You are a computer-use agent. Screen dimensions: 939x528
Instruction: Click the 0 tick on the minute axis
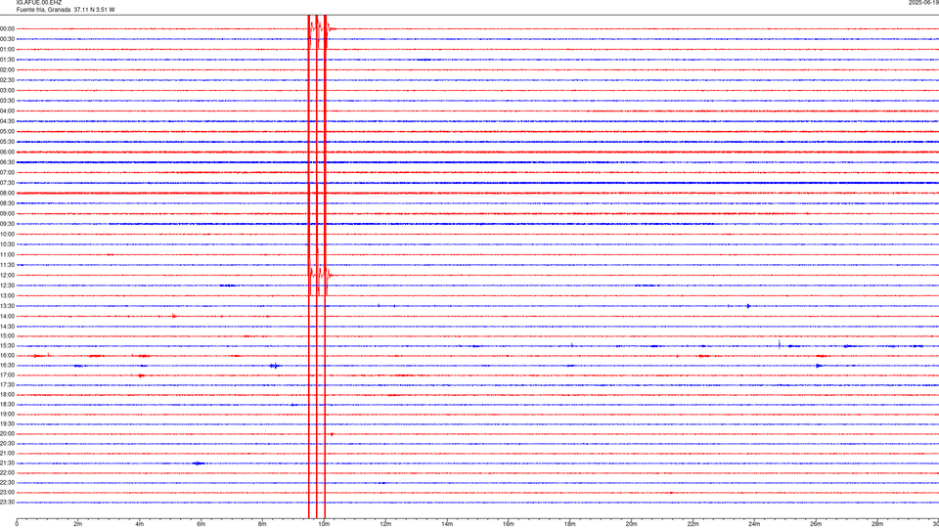point(17,524)
